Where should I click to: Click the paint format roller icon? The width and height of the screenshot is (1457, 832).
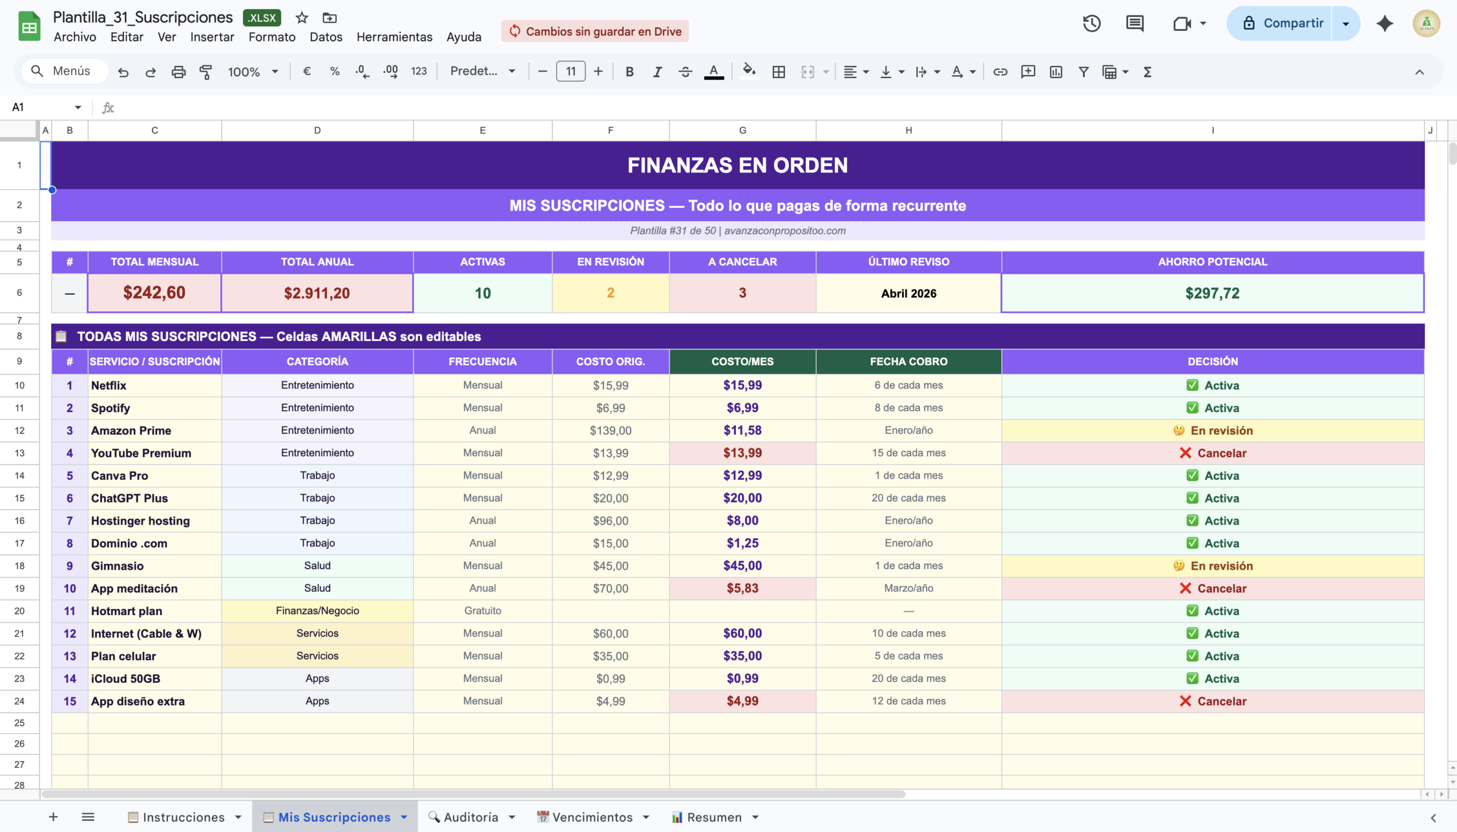[x=205, y=72]
